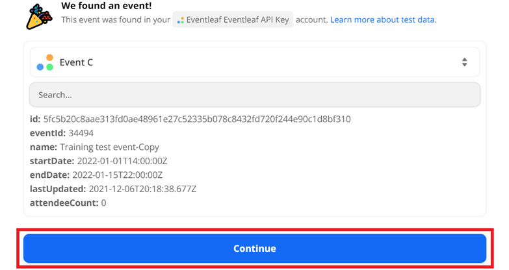Click the Eventleaf logo in account badge
Viewport: 509px width, 270px height.
click(x=181, y=20)
